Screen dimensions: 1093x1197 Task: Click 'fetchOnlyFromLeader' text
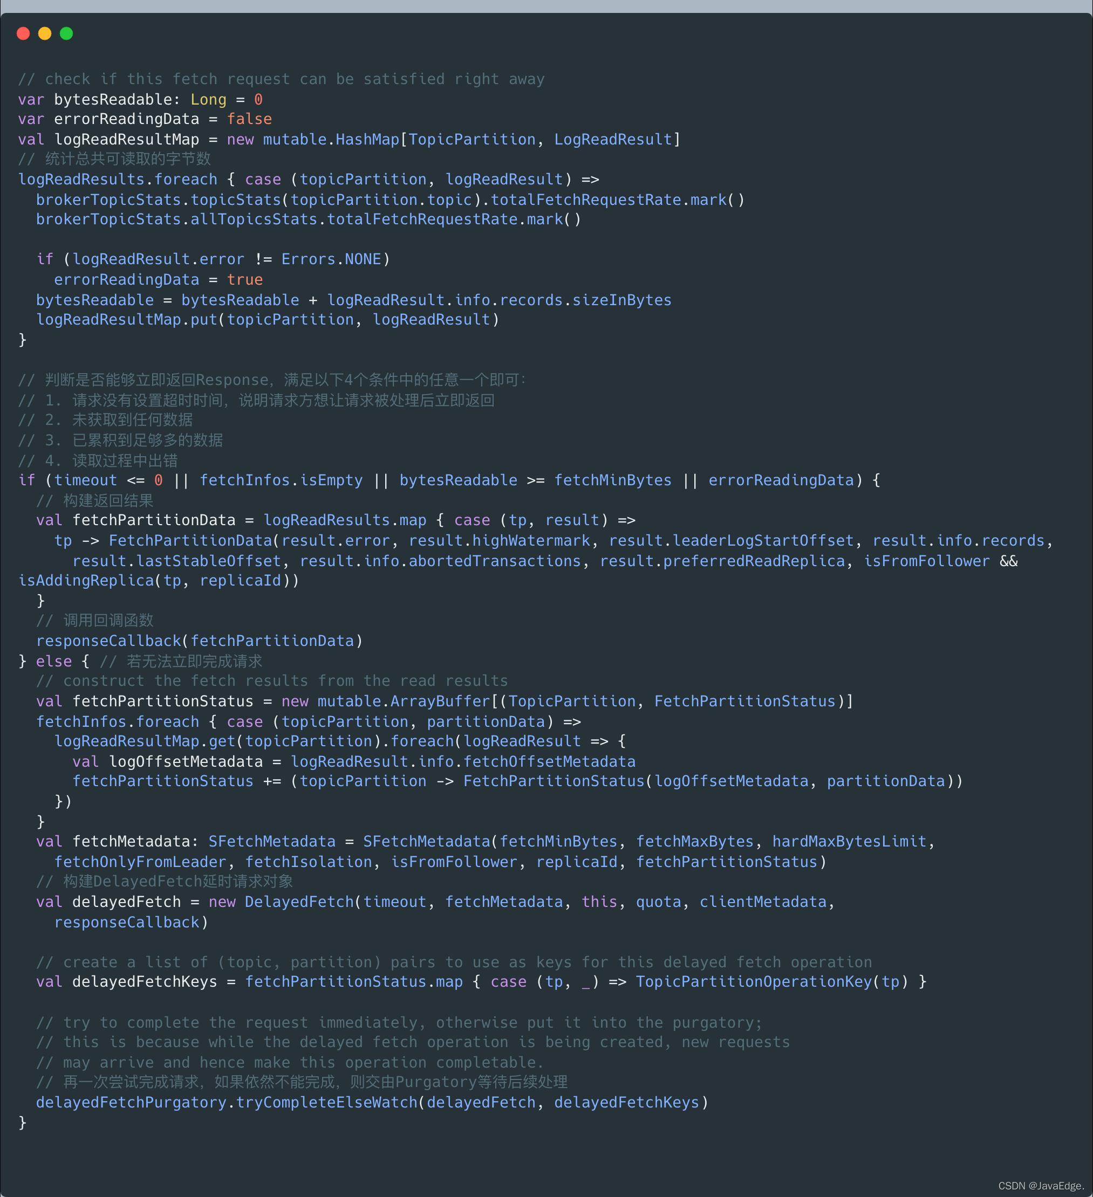[141, 862]
